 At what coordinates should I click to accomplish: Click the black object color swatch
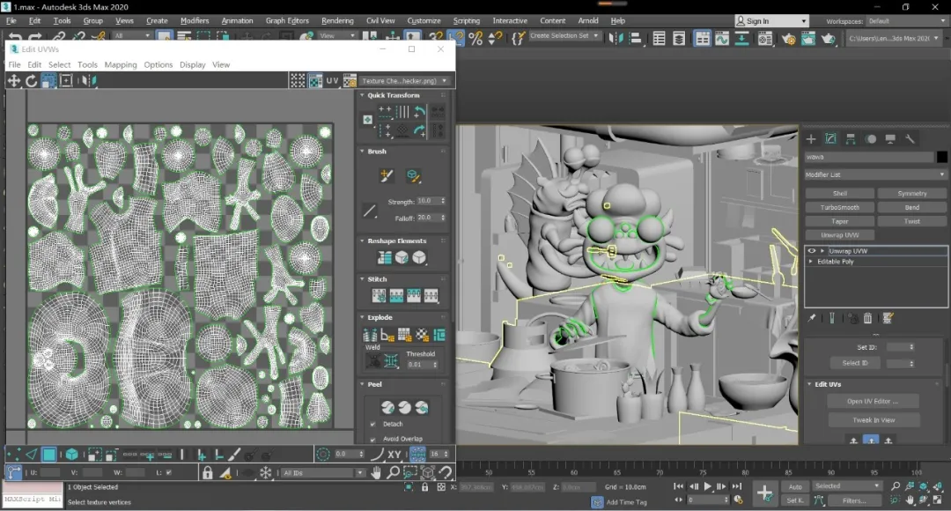pos(942,157)
